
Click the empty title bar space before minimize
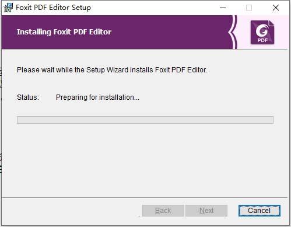(x=153, y=8)
